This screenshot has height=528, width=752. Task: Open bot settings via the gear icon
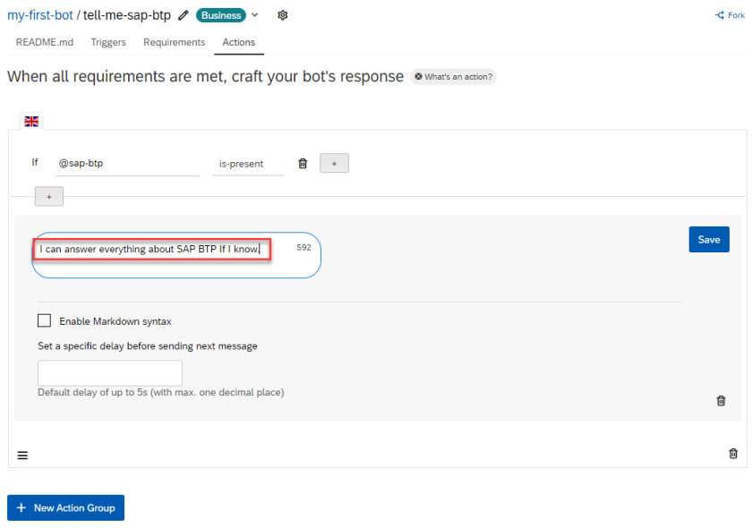(x=282, y=15)
